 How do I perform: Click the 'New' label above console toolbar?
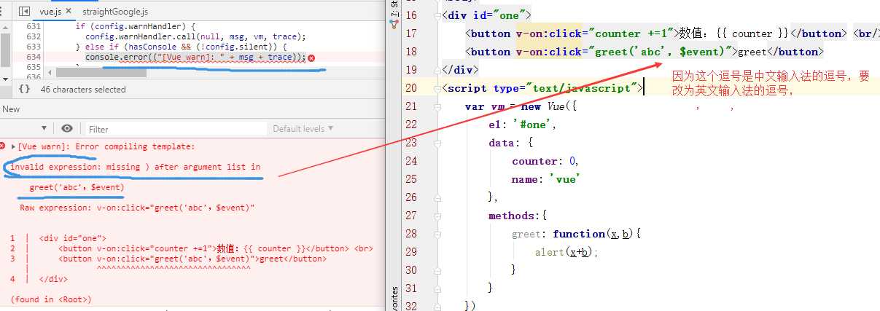tap(11, 109)
